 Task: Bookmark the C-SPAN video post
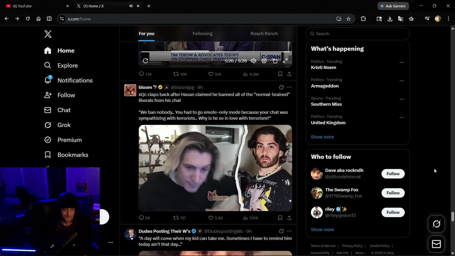tap(280, 74)
